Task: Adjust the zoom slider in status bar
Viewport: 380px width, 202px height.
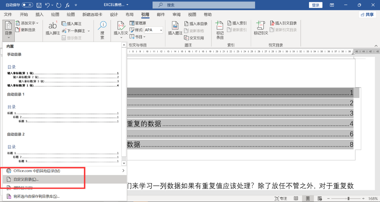Action: tap(349, 198)
